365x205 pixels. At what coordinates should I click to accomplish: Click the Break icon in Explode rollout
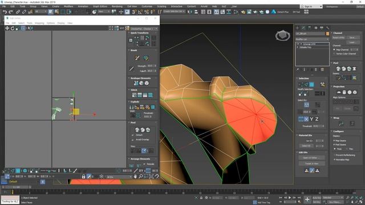(x=131, y=107)
